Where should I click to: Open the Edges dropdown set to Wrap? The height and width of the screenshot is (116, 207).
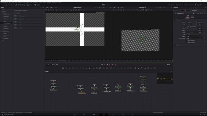pos(194,36)
